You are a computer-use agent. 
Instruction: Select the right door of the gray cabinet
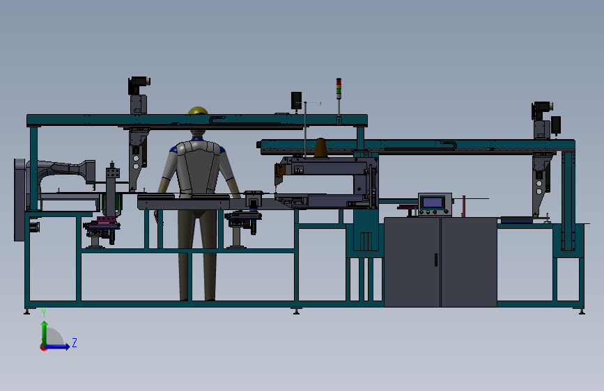[469, 262]
